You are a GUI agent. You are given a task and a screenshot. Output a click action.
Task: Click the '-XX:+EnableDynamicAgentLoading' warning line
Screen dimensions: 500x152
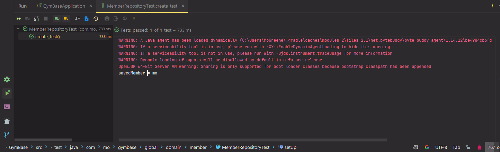point(254,47)
